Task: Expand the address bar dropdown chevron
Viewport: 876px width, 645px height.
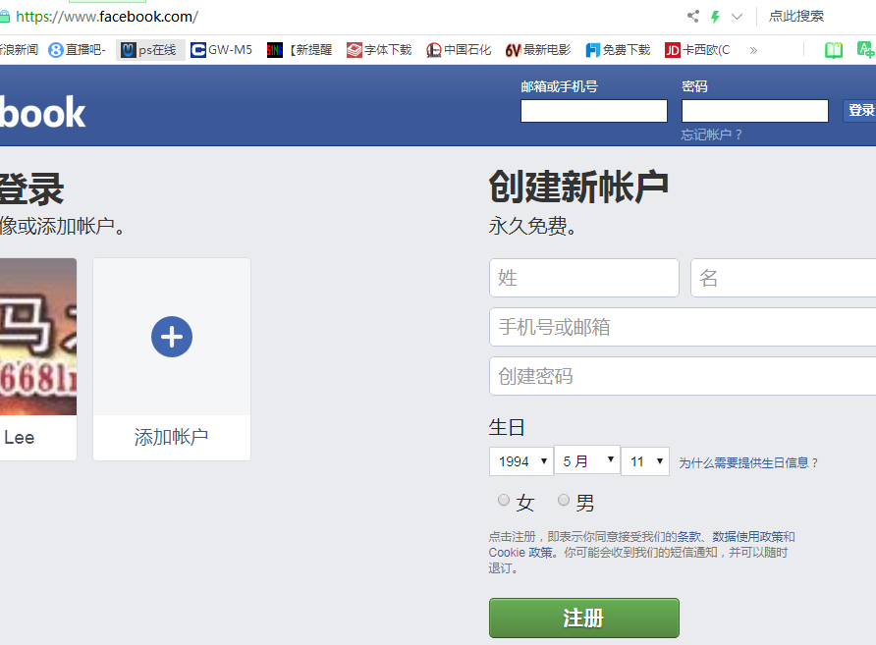Action: point(737,16)
